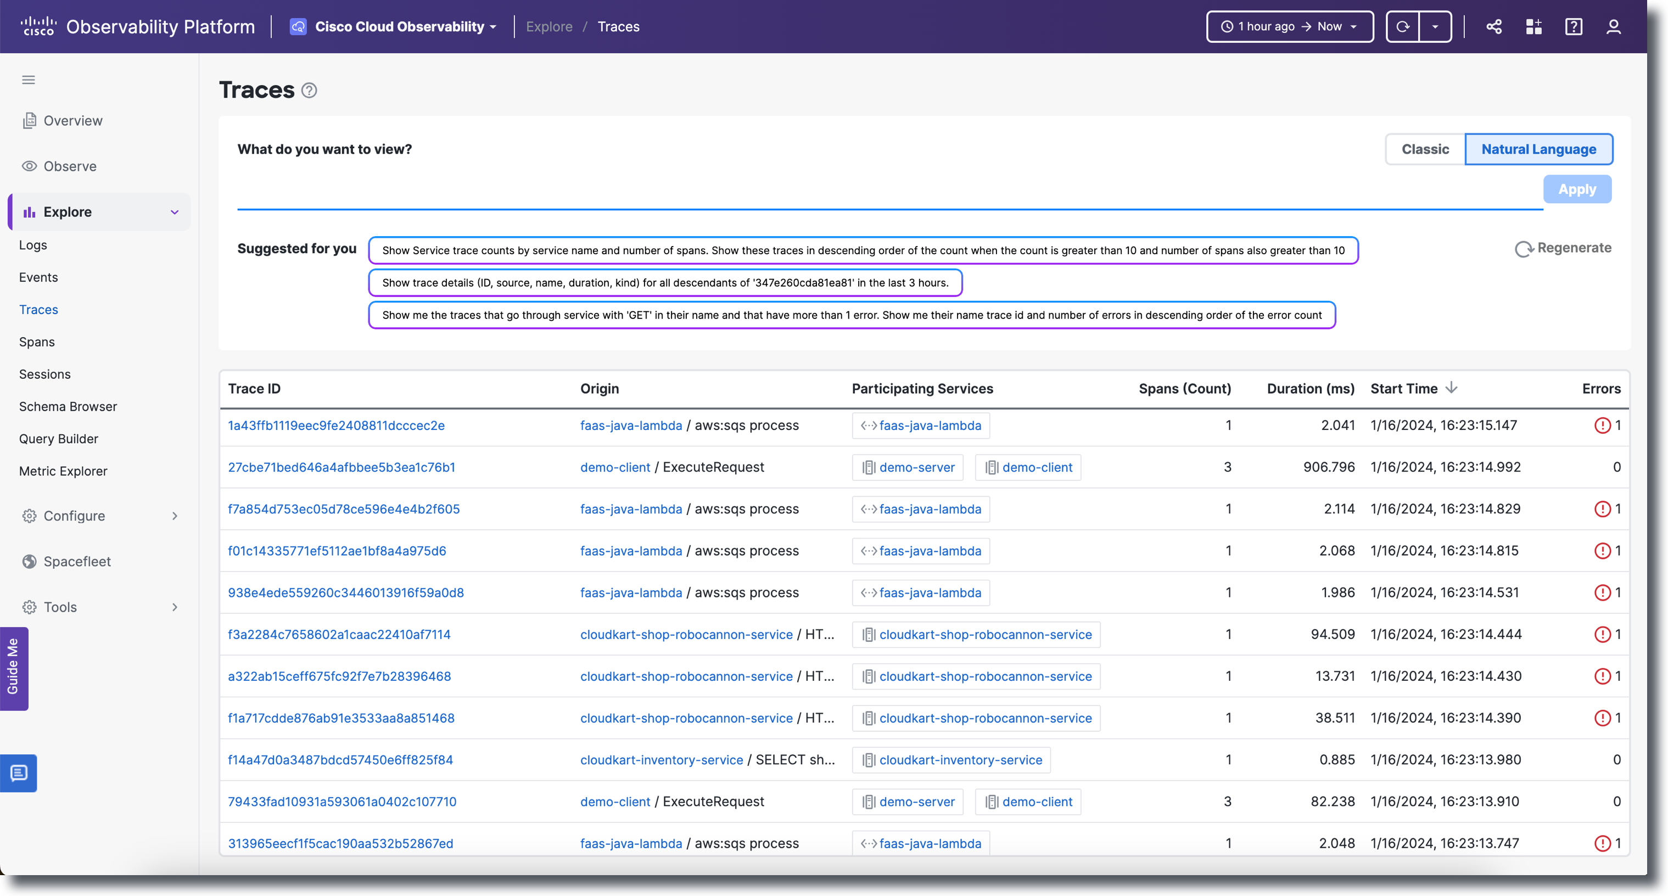The height and width of the screenshot is (896, 1668).
Task: Click the Apply button
Action: [x=1577, y=189]
